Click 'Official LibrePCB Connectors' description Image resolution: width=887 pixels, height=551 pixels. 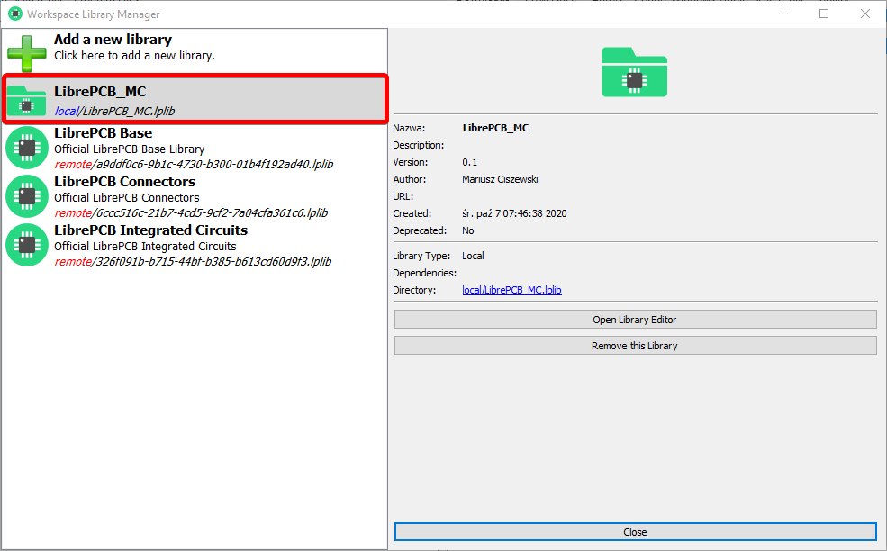(127, 197)
